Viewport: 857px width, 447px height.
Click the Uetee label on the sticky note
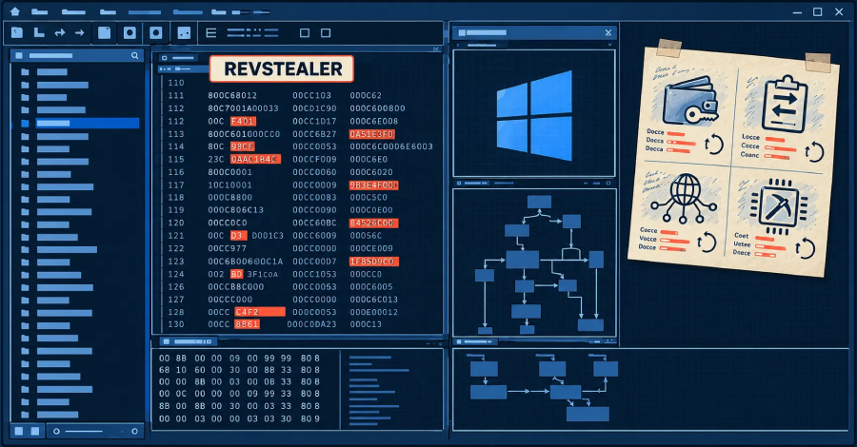(742, 244)
